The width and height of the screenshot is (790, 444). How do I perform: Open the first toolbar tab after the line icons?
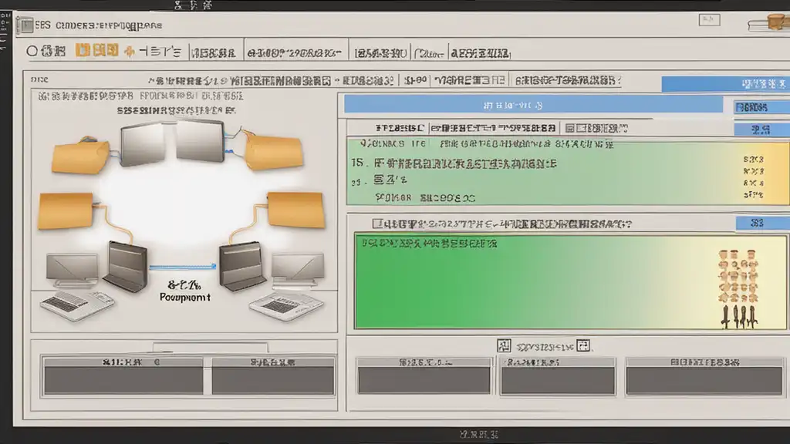(x=214, y=53)
